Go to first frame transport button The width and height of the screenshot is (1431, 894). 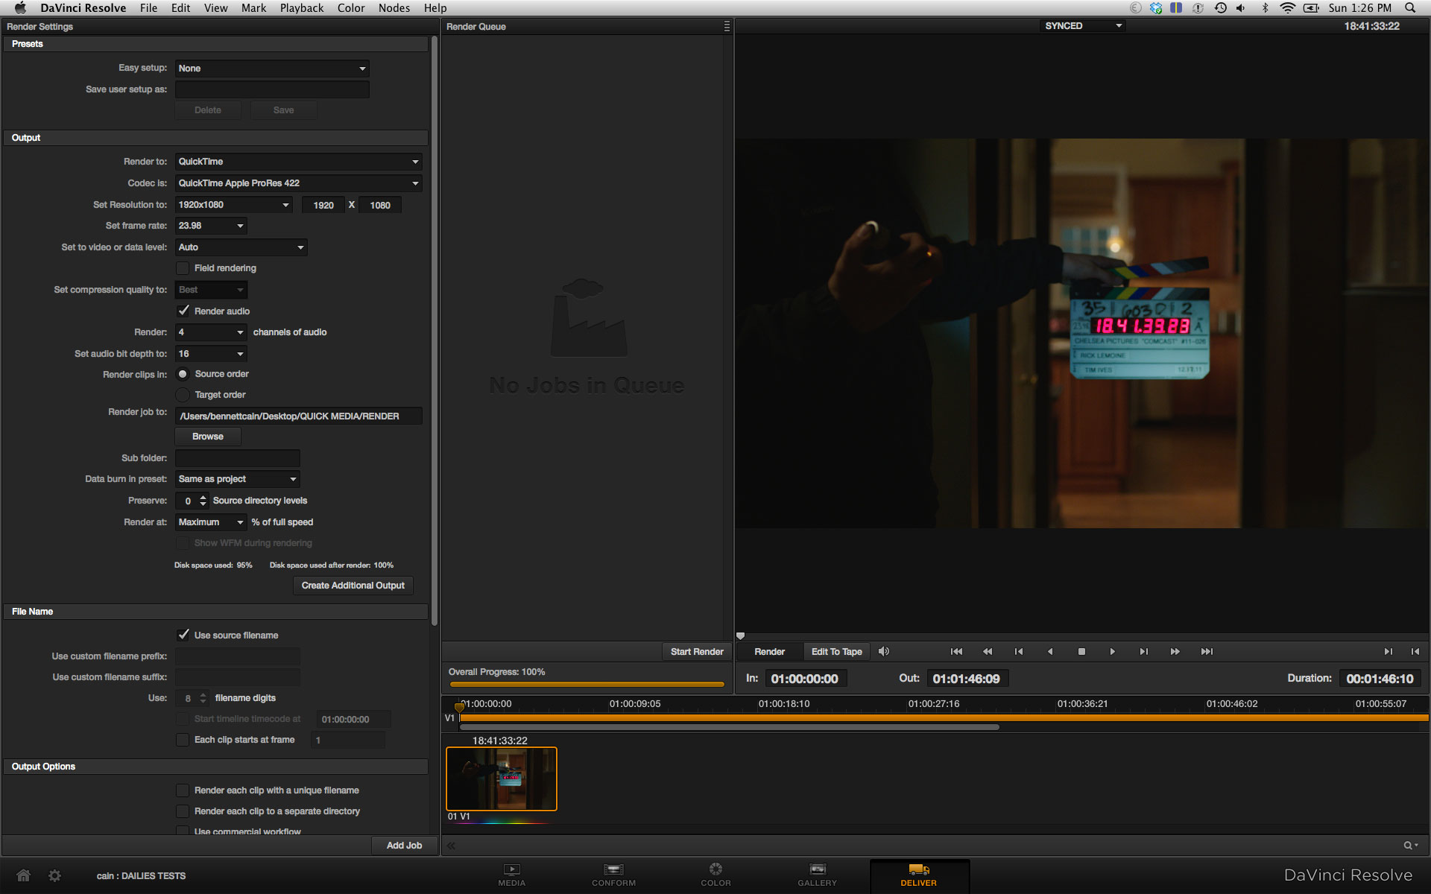pos(956,651)
